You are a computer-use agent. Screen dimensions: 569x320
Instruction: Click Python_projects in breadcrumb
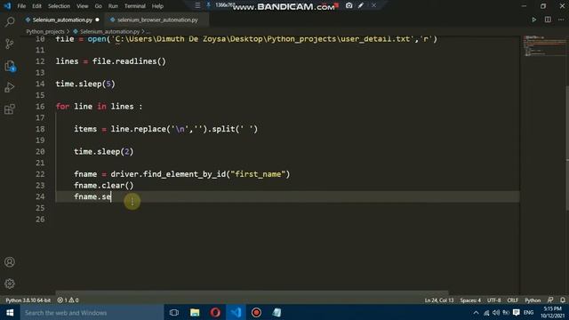coord(45,32)
